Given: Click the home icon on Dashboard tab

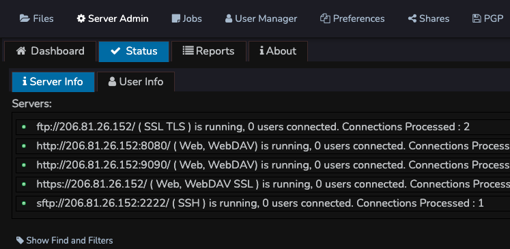Looking at the screenshot, I should coord(21,50).
